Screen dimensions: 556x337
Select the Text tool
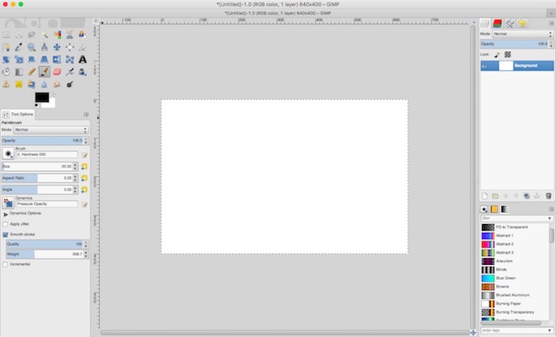click(x=83, y=60)
